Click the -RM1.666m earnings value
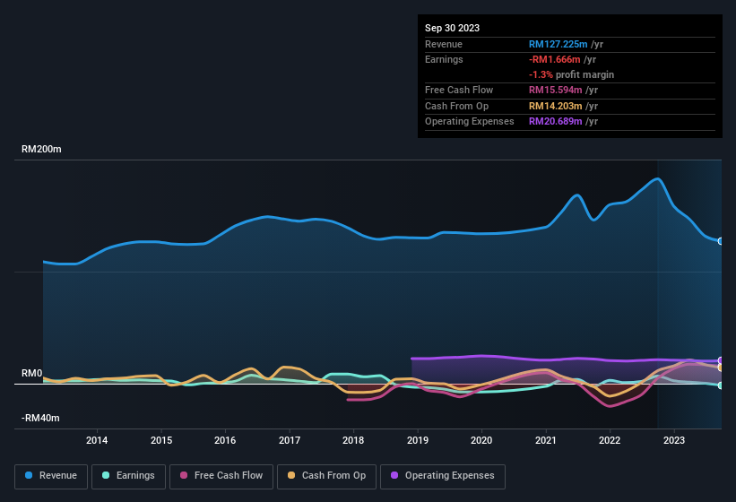Screen dimensions: 736x502 [554, 59]
